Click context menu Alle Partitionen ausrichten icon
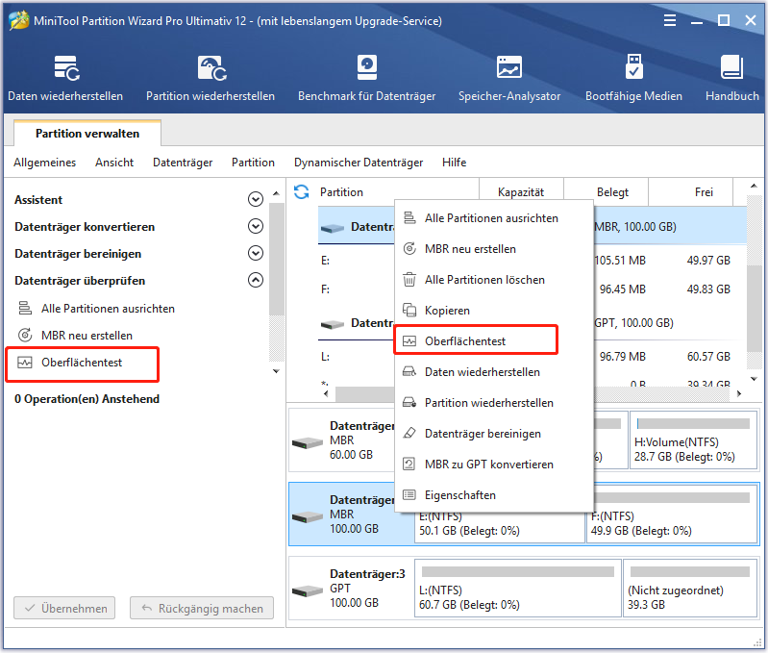This screenshot has width=768, height=653. [x=409, y=218]
